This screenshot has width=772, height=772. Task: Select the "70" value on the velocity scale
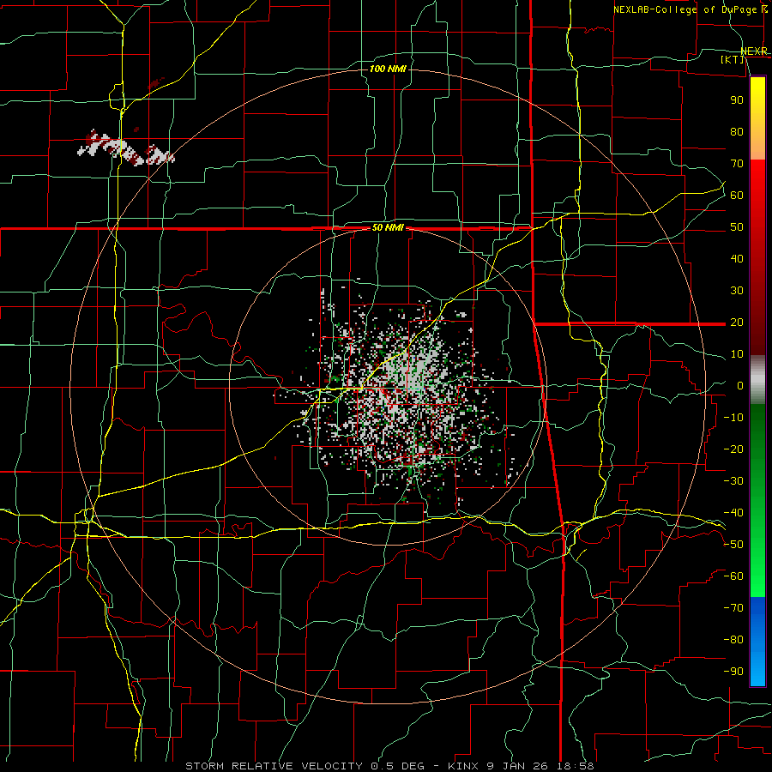[737, 164]
